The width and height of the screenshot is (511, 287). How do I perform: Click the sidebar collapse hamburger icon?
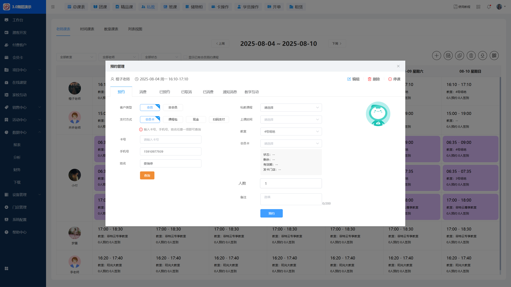pyautogui.click(x=53, y=7)
